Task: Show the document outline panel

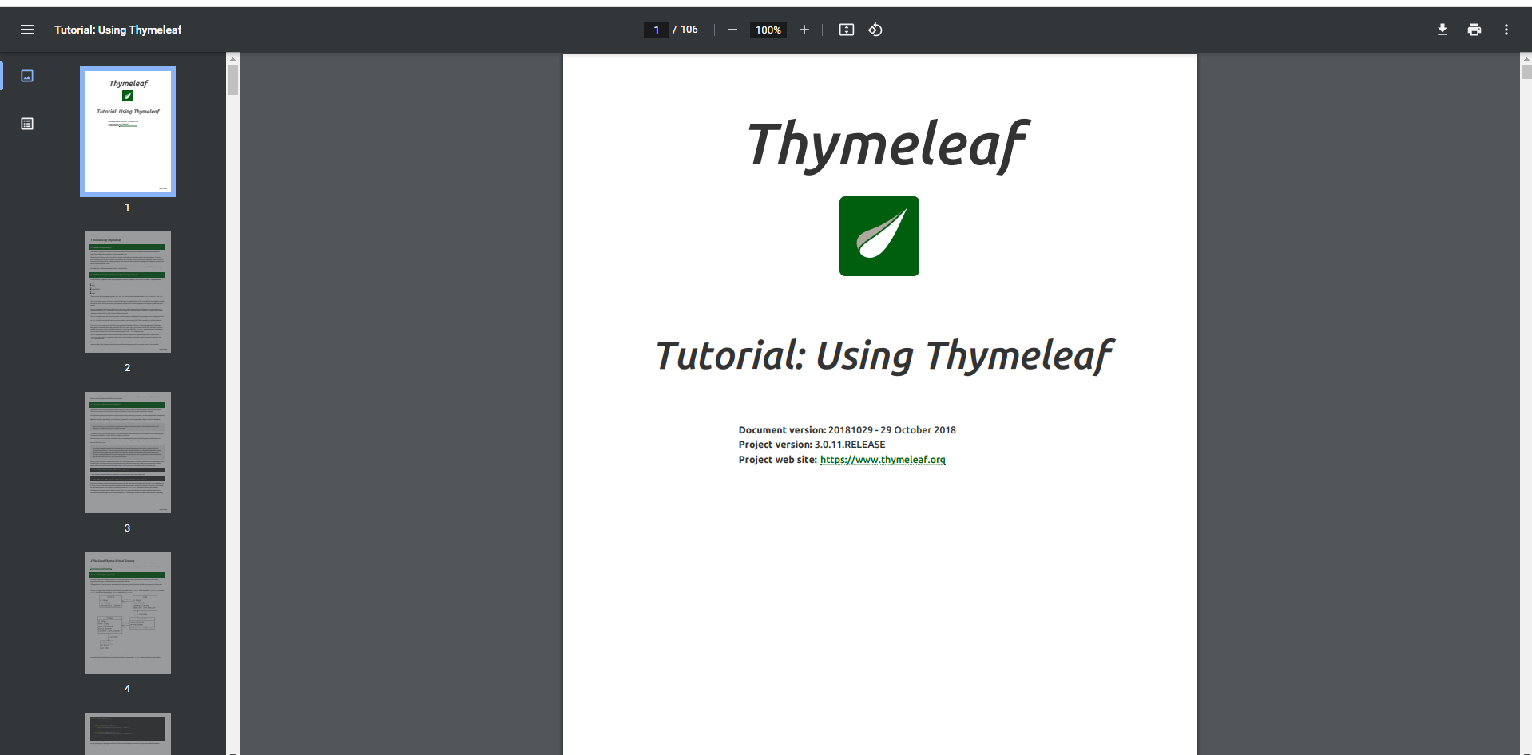Action: click(26, 124)
